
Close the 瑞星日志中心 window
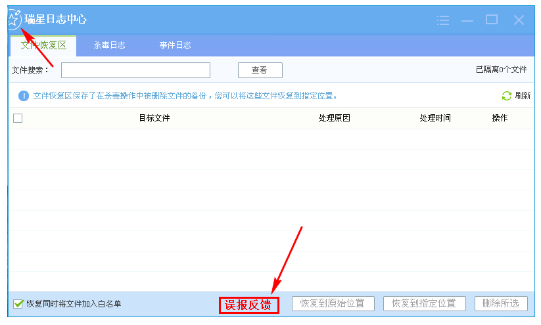[519, 20]
